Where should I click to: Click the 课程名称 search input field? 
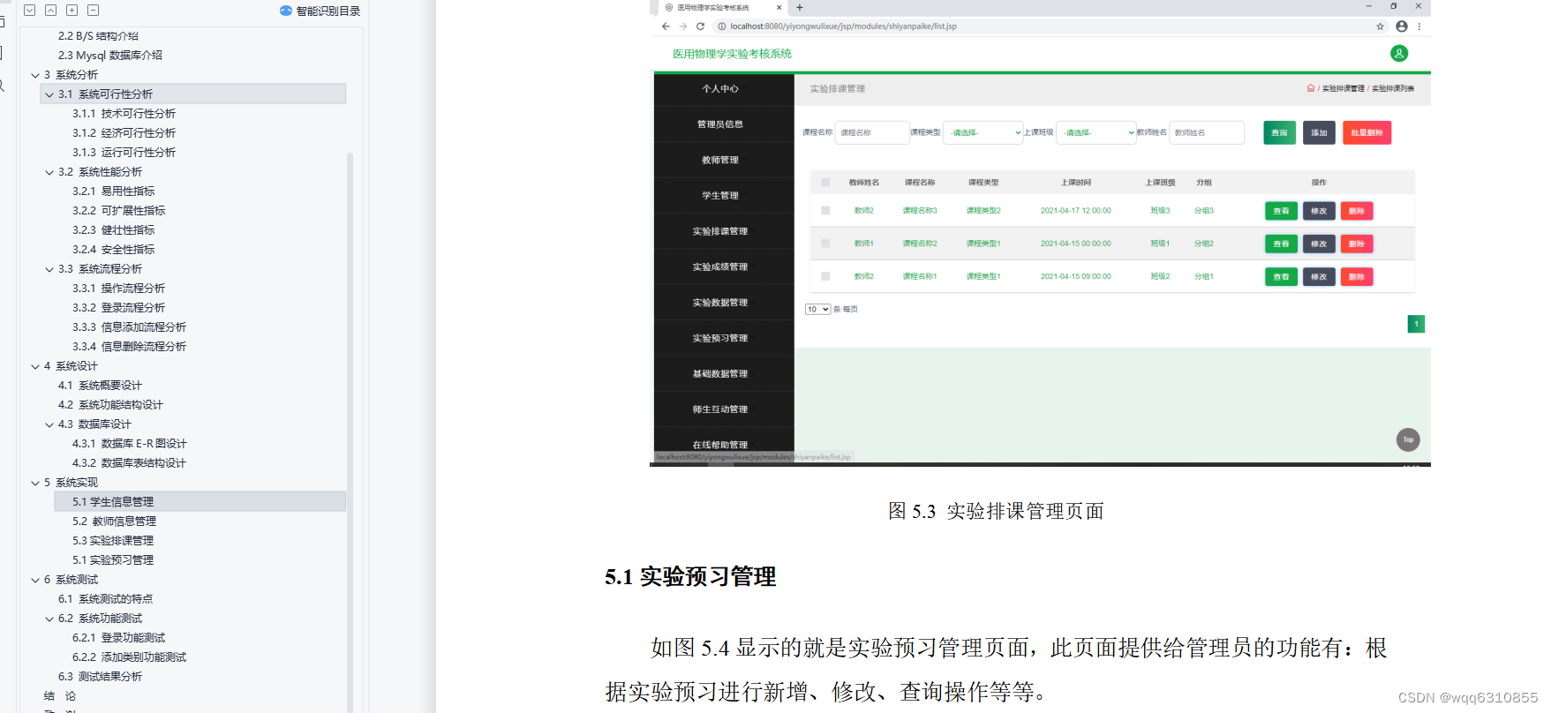pos(872,132)
